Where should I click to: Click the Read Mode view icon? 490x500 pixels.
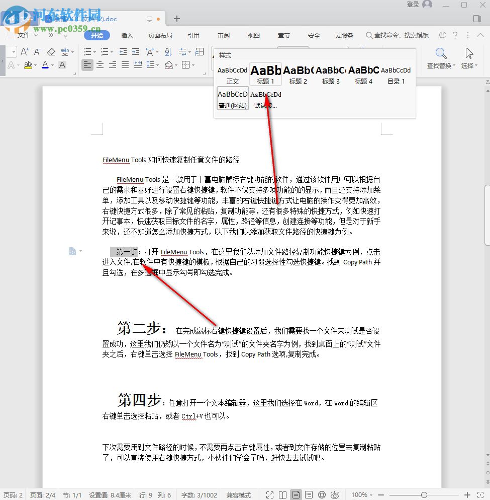click(x=282, y=494)
